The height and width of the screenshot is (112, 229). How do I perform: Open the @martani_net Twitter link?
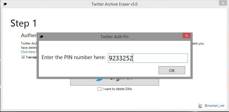pos(214,106)
